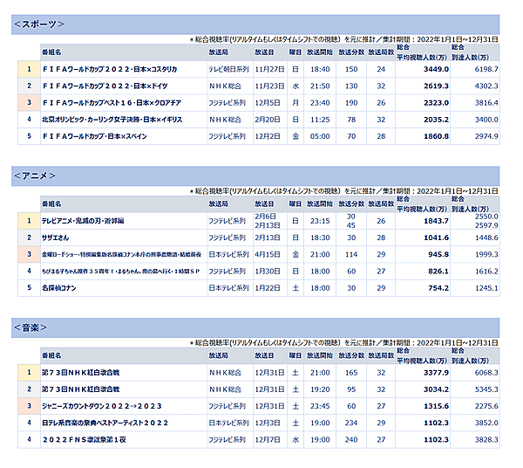523x468 pixels.
Task: Click the <アニメ> section header
Action: coord(255,176)
